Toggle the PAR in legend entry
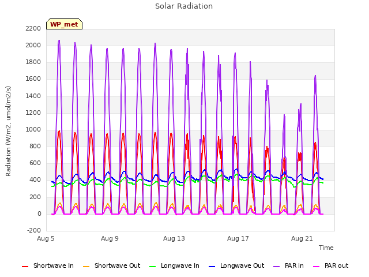Viewport: 369px width, 277px height. click(x=288, y=265)
